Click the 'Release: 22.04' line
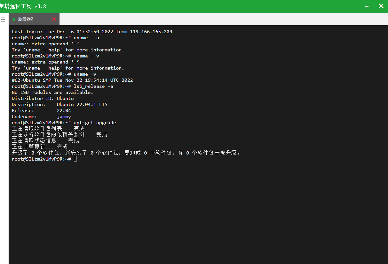The width and height of the screenshot is (388, 264). 41,110
